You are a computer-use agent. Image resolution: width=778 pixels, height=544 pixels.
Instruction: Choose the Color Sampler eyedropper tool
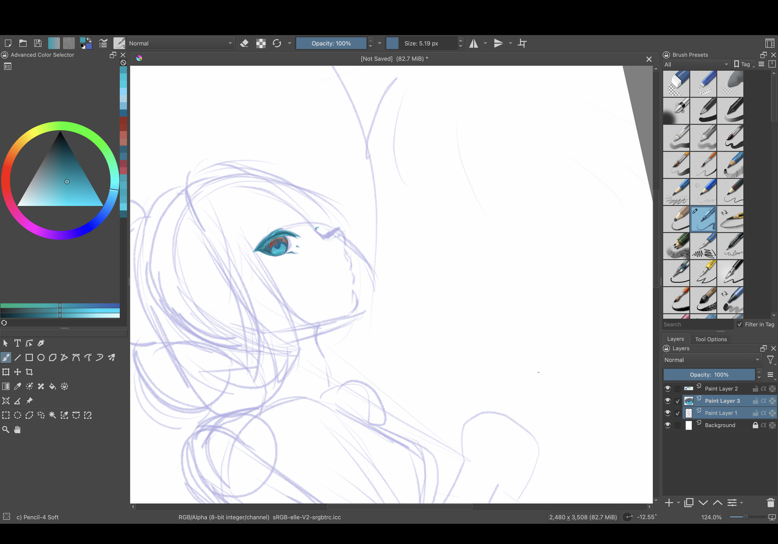pos(18,386)
